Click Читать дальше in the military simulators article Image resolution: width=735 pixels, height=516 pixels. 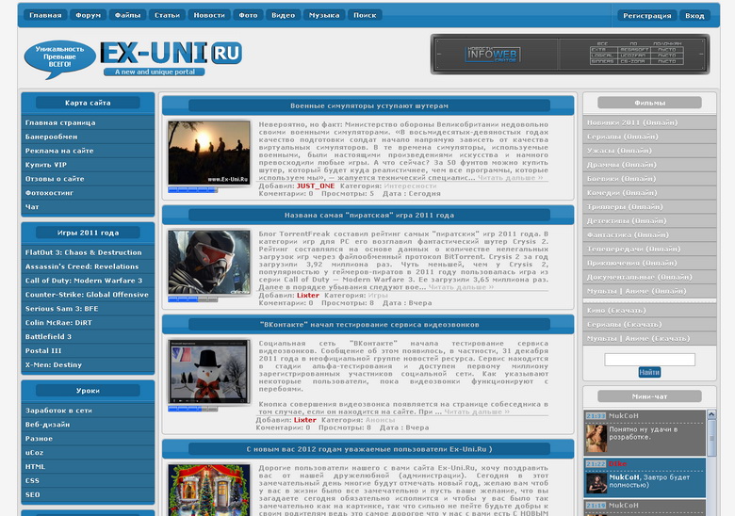[x=510, y=178]
